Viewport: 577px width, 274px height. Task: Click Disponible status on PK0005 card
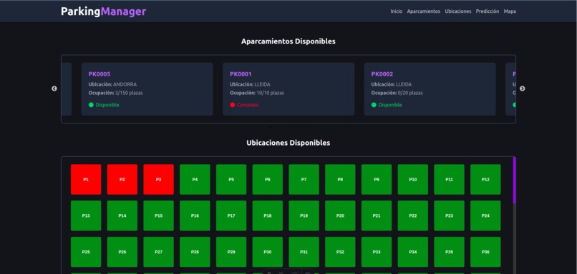click(x=104, y=105)
